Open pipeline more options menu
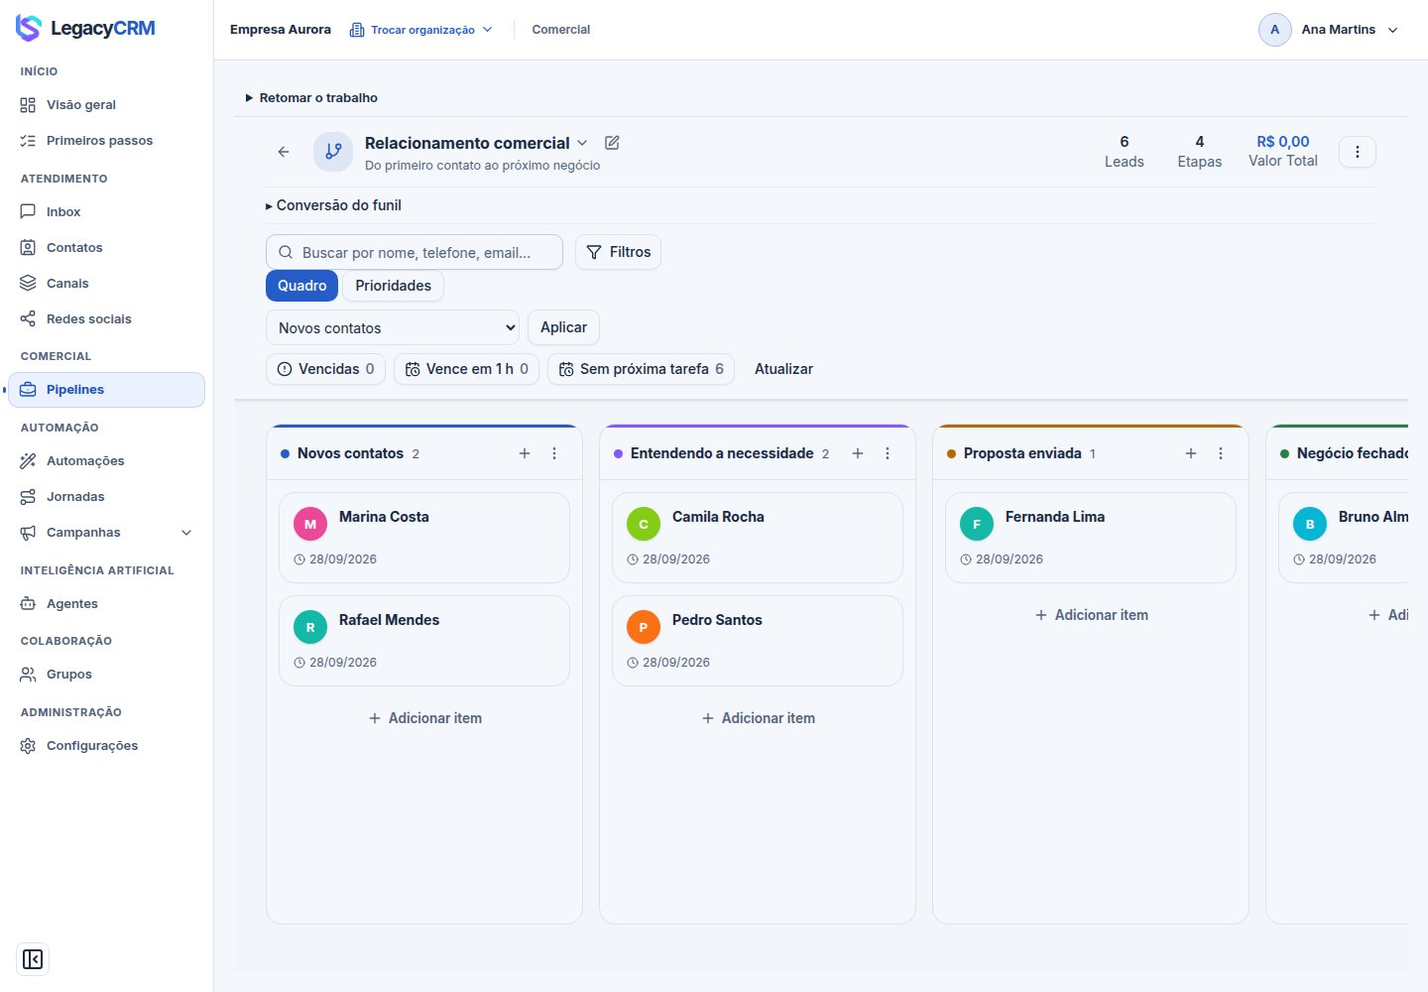The width and height of the screenshot is (1428, 992). 1358,152
